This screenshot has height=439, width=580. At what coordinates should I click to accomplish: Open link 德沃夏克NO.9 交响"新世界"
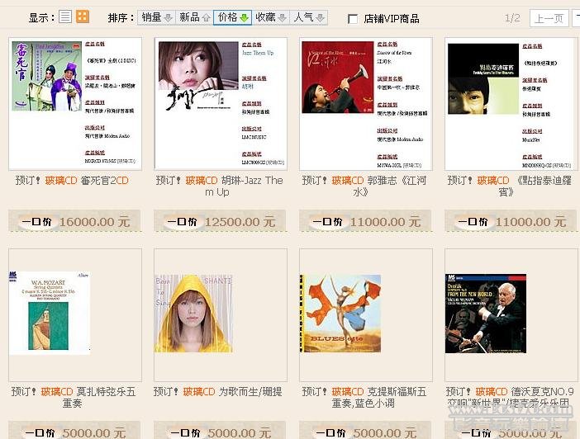click(x=510, y=397)
